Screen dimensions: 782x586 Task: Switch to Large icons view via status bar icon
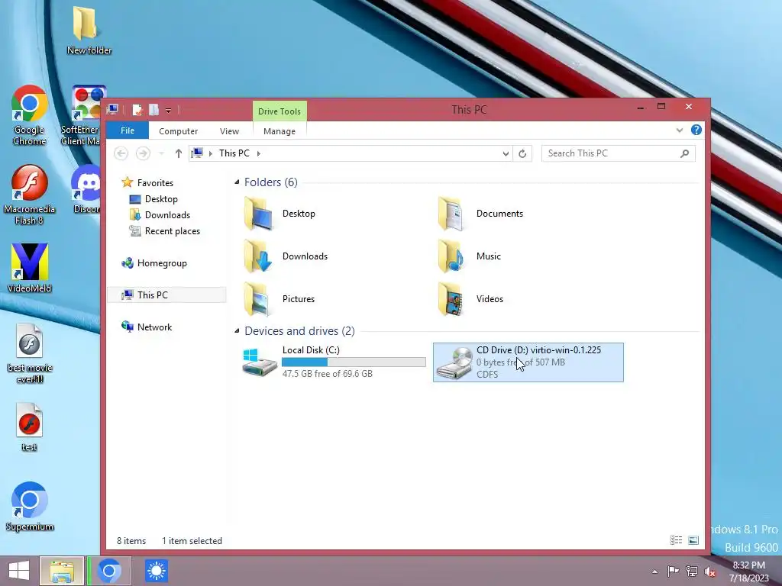pos(693,540)
